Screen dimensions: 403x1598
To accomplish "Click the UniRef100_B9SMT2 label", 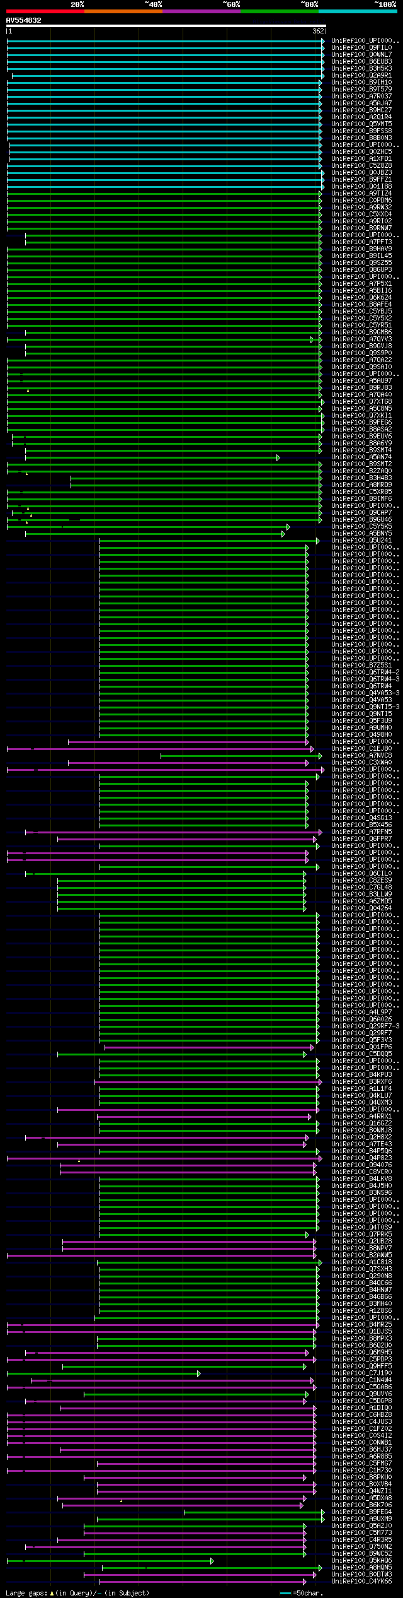I will coord(361,464).
